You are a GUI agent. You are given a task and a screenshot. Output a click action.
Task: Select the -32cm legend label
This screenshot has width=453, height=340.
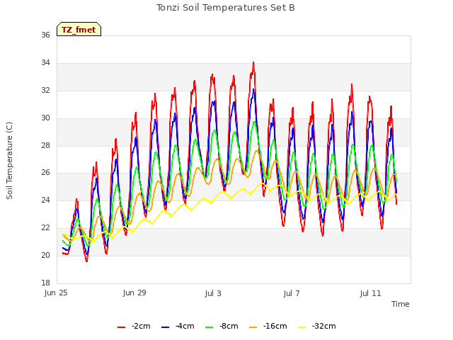pos(324,326)
